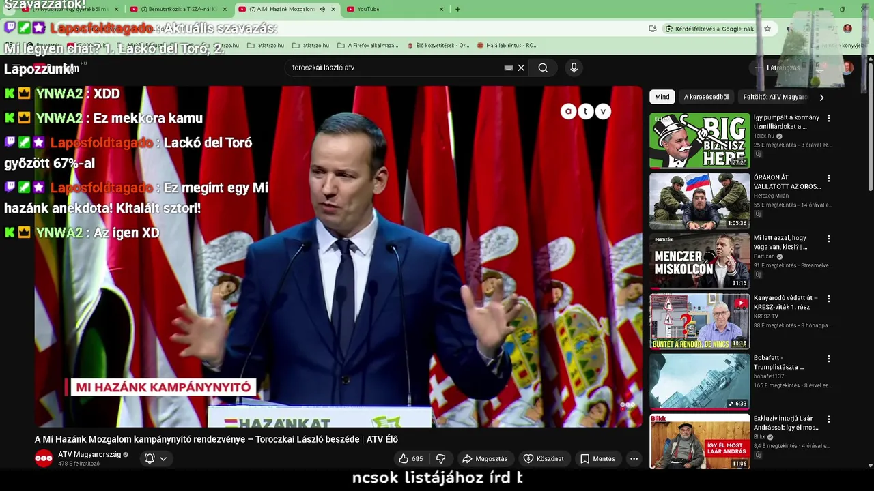Select the A keresésedből filter chip

(x=706, y=97)
